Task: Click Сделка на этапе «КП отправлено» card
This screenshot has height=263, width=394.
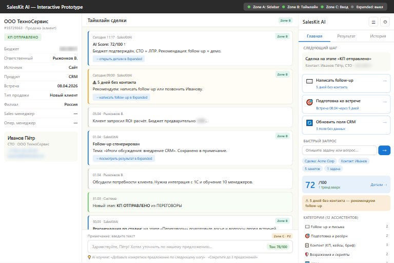Action: (x=346, y=62)
